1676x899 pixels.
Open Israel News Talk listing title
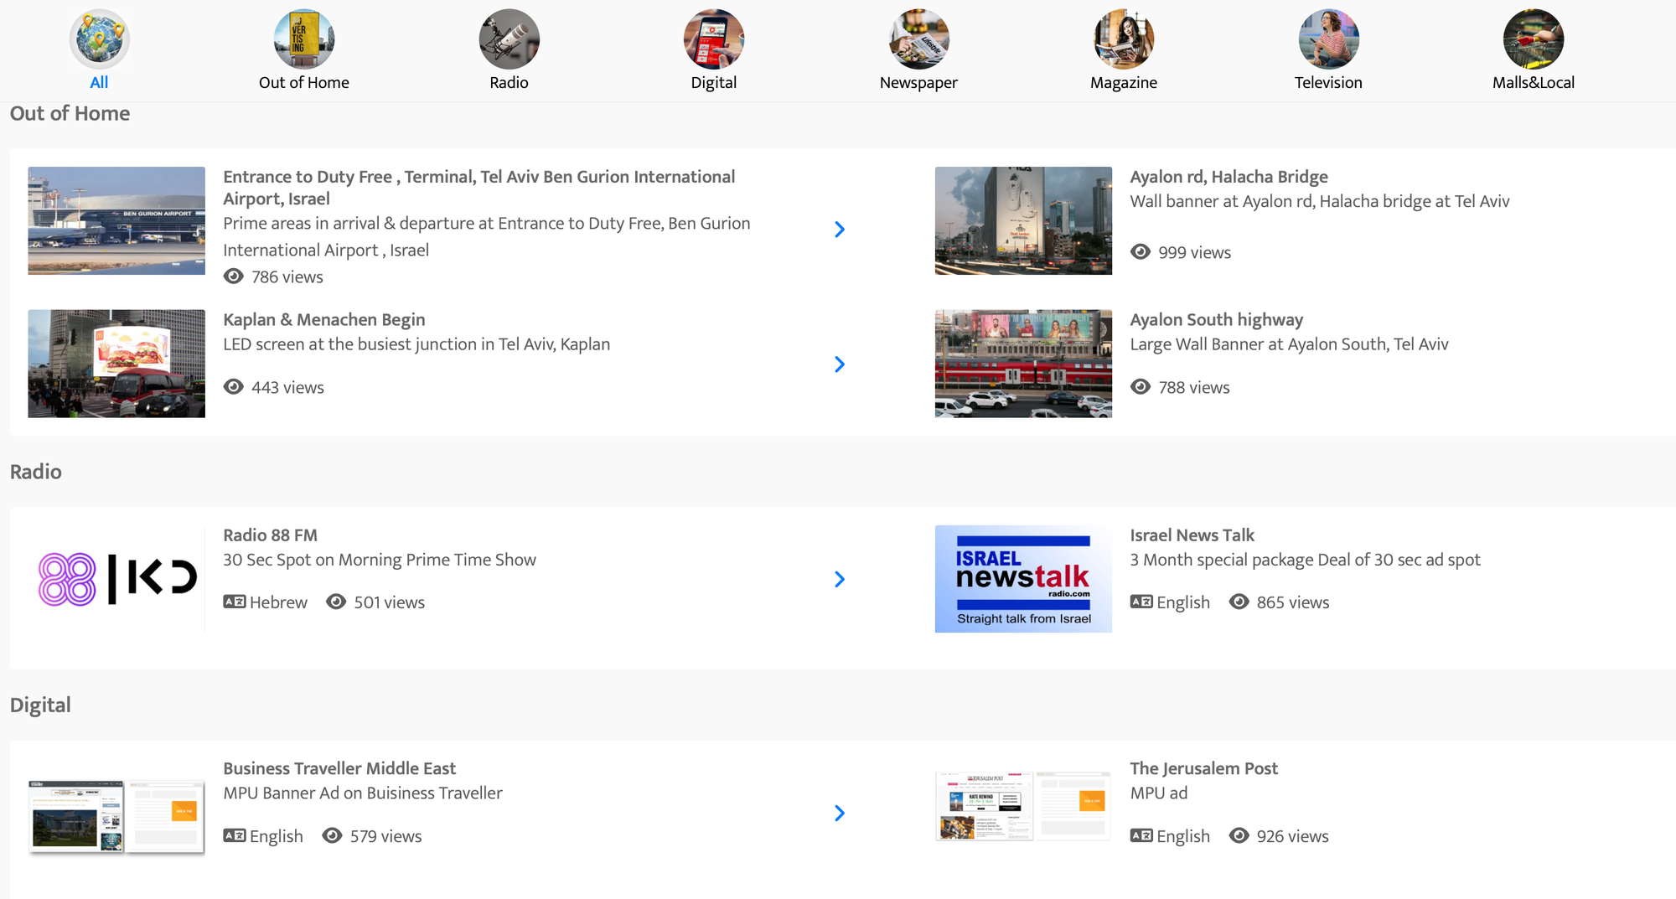1192,535
